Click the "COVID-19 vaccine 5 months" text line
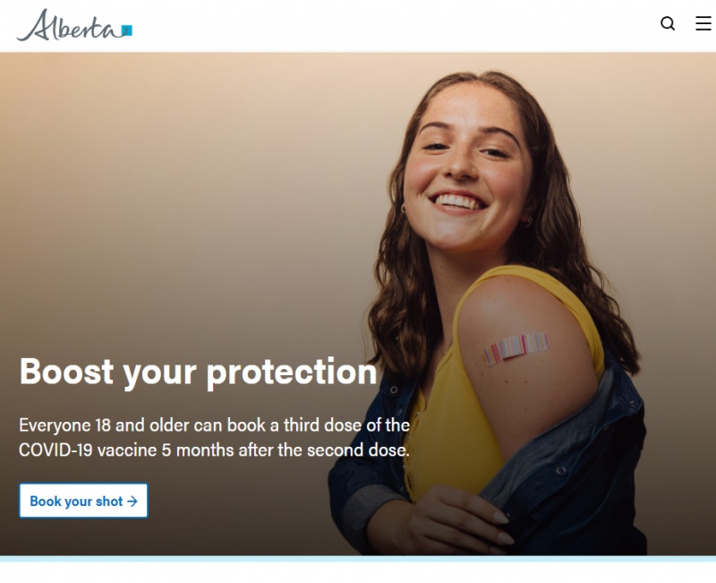 (214, 450)
